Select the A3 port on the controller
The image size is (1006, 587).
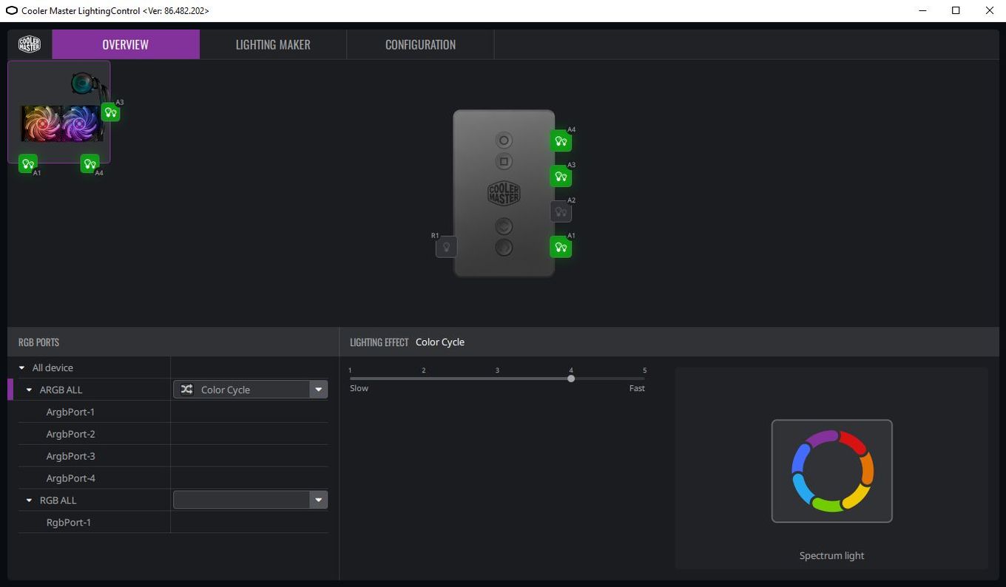point(561,176)
